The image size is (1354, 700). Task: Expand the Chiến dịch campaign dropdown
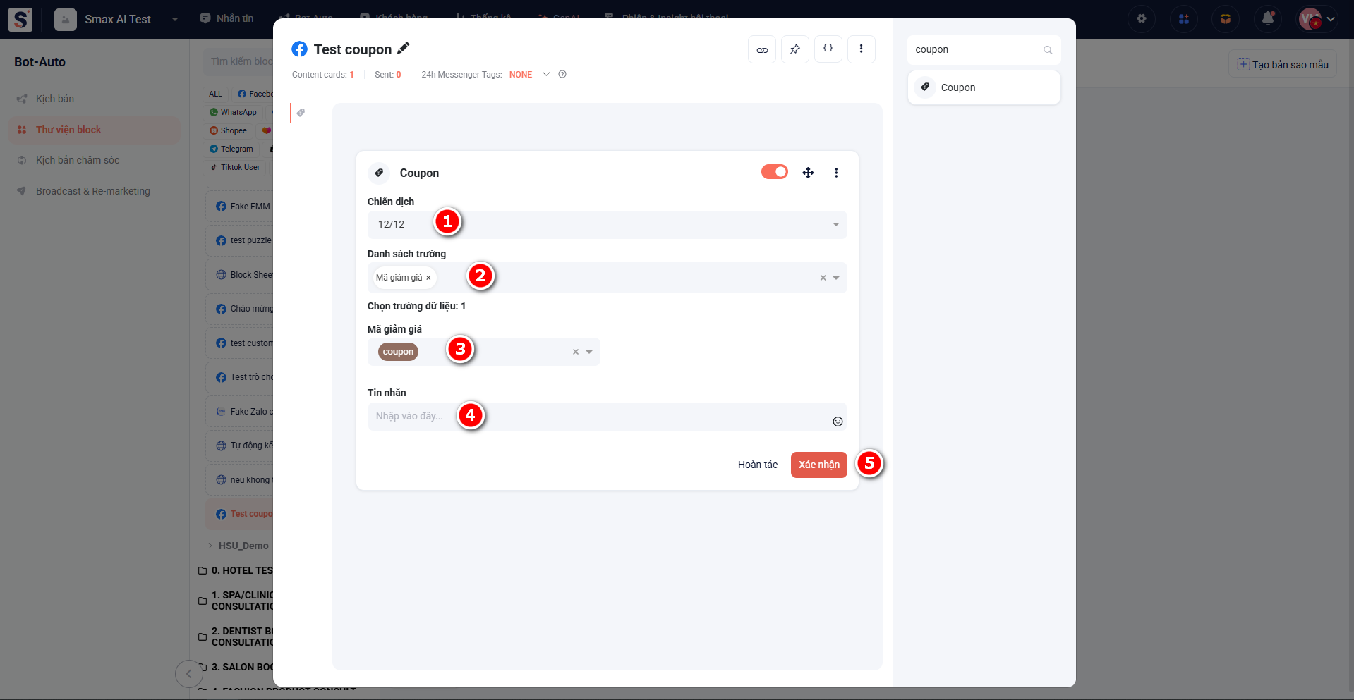835,225
